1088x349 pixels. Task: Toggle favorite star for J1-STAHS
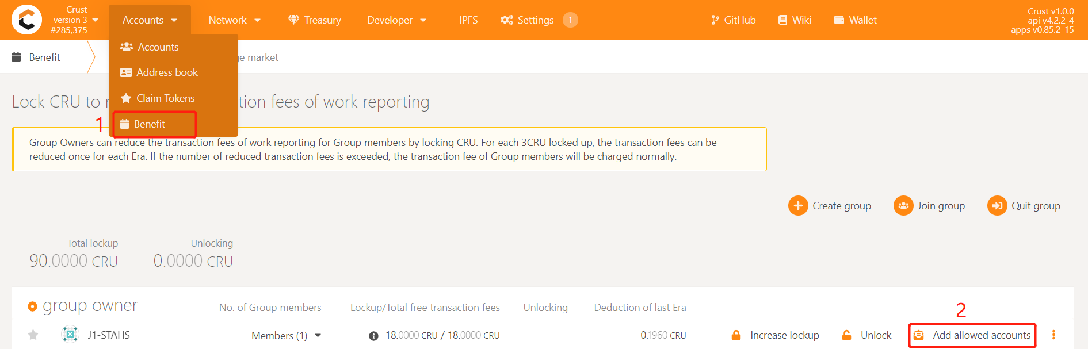point(33,335)
